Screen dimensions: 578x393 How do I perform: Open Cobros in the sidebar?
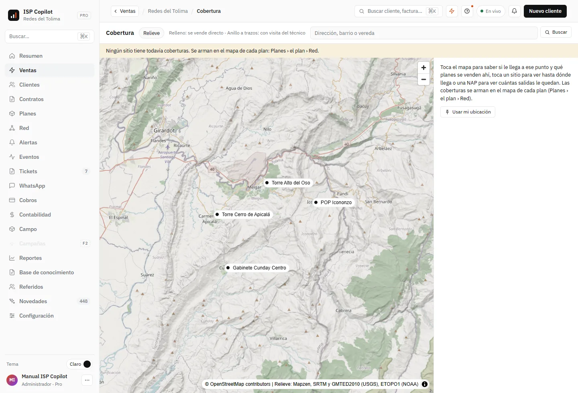coord(50,200)
